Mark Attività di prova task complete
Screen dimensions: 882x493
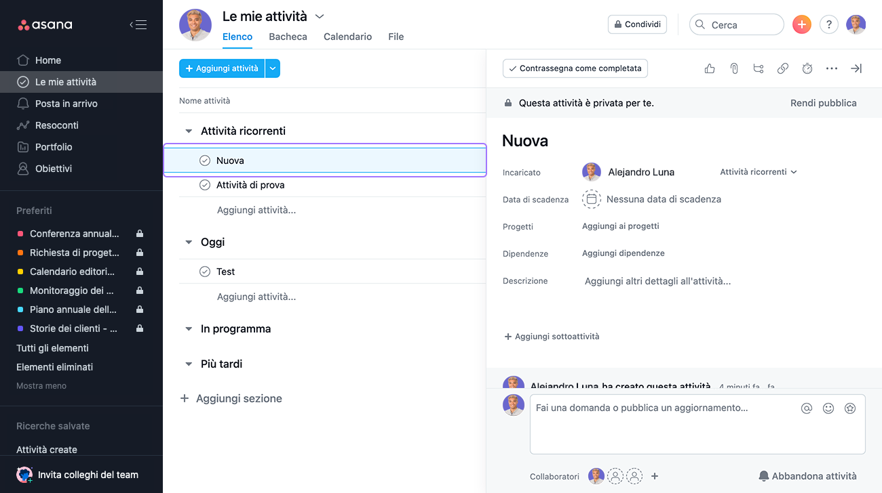205,185
